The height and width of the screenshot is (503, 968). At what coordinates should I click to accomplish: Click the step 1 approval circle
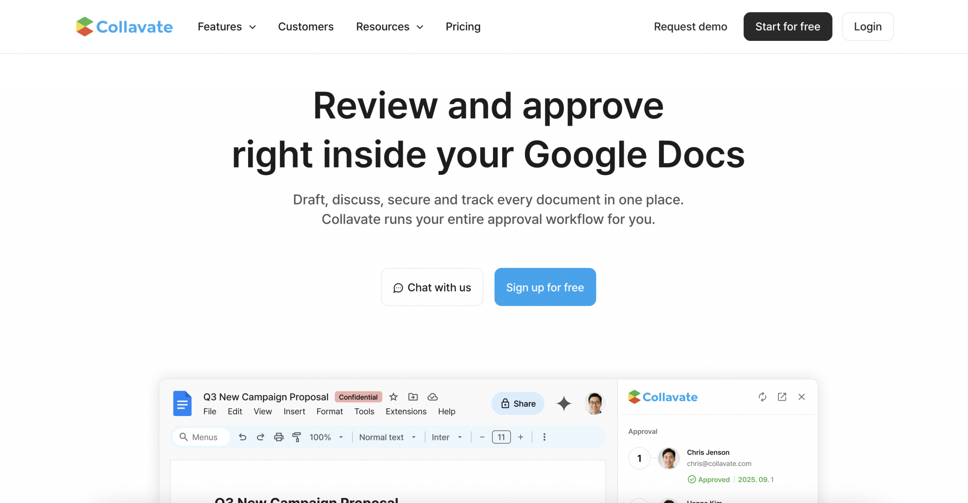coord(639,458)
